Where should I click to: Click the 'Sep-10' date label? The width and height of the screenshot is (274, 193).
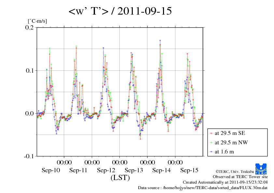(51, 170)
